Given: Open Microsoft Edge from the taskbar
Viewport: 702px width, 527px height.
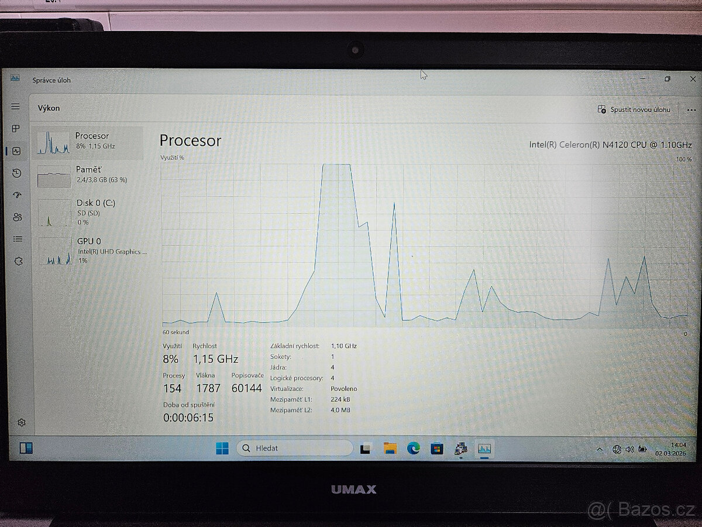Looking at the screenshot, I should tap(414, 448).
